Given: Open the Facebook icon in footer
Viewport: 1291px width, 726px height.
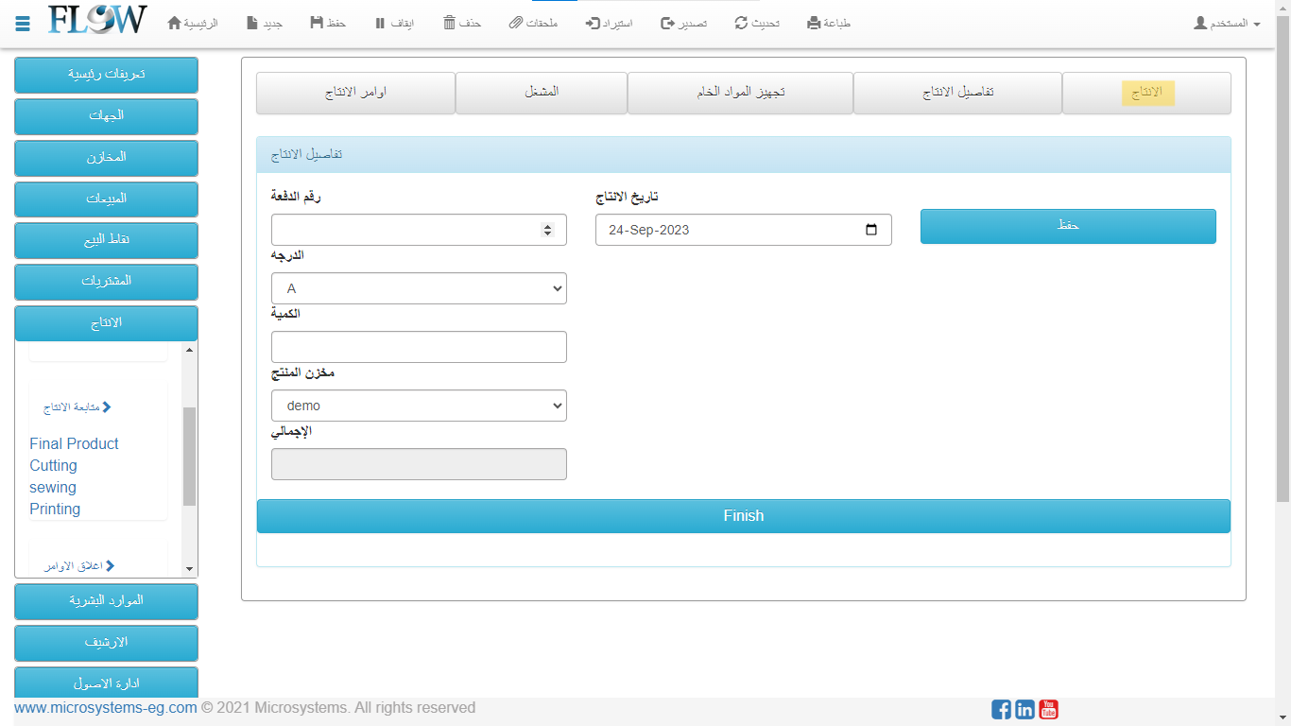Looking at the screenshot, I should [1001, 709].
